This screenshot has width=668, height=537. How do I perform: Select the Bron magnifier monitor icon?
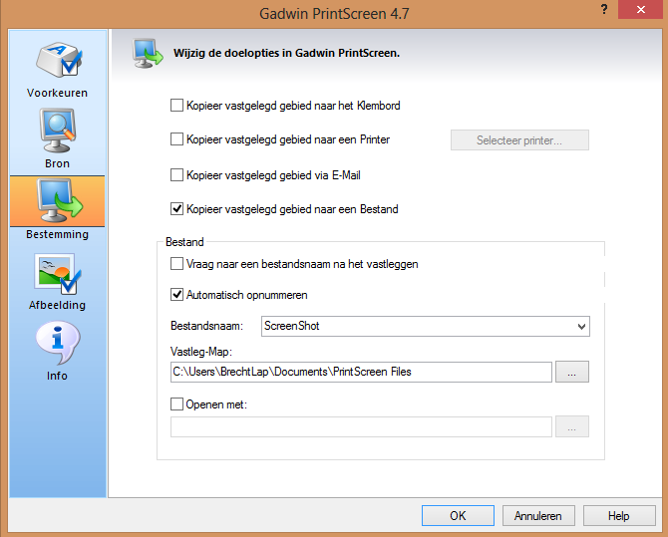[x=58, y=131]
